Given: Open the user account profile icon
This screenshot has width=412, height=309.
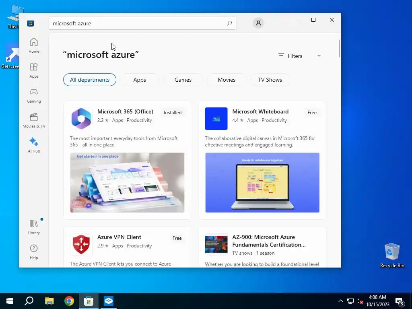Looking at the screenshot, I should pyautogui.click(x=258, y=23).
